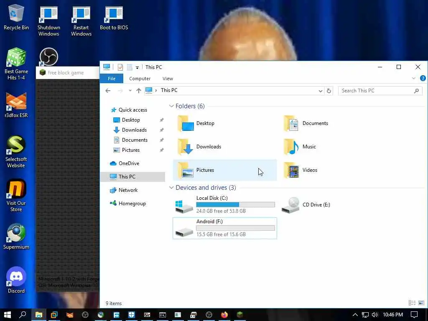Open the Action Center notification icon
The image size is (428, 321).
pyautogui.click(x=414, y=315)
